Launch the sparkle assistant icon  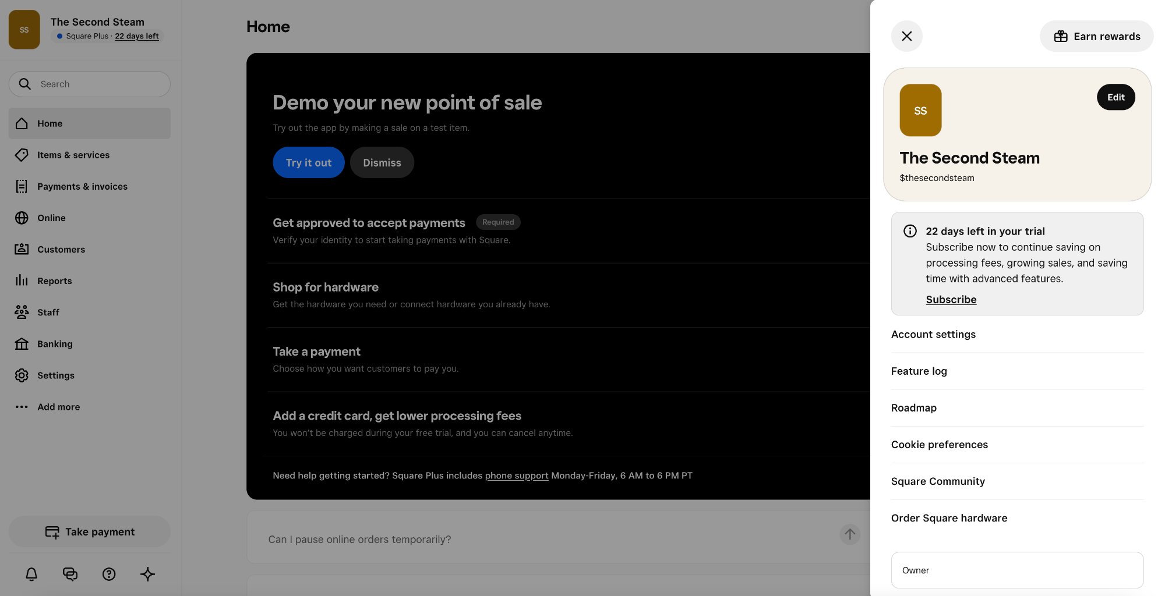(x=147, y=574)
